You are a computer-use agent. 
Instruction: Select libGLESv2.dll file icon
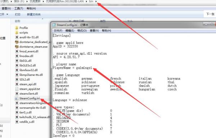pos(17,65)
